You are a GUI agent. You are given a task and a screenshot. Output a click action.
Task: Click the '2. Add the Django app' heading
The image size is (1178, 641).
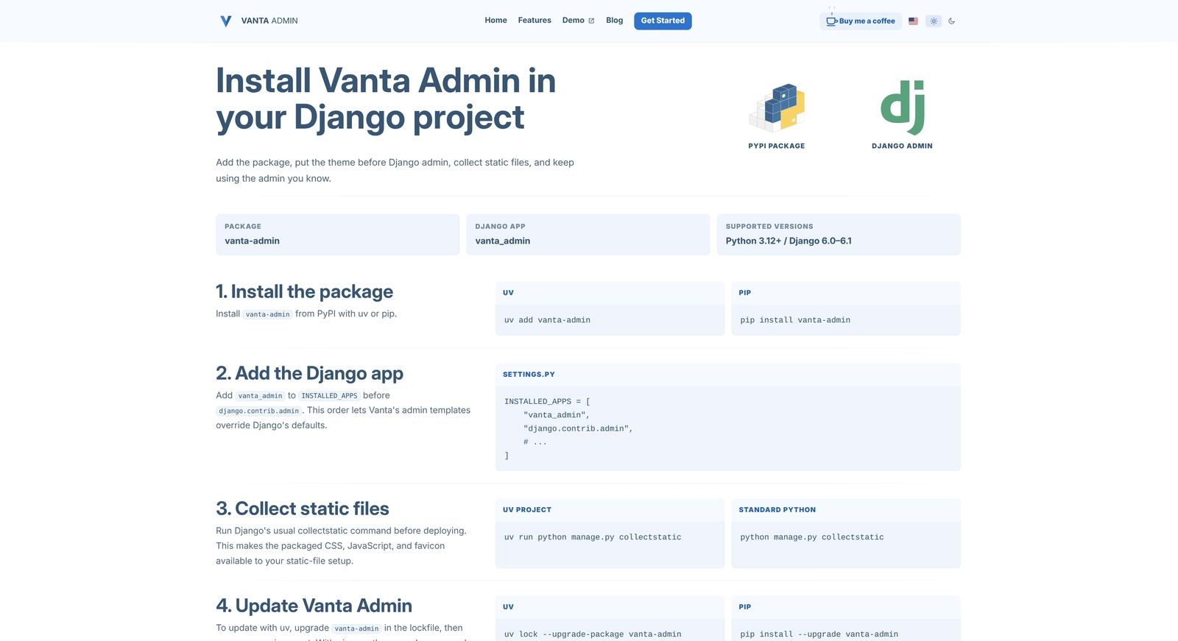tap(309, 374)
